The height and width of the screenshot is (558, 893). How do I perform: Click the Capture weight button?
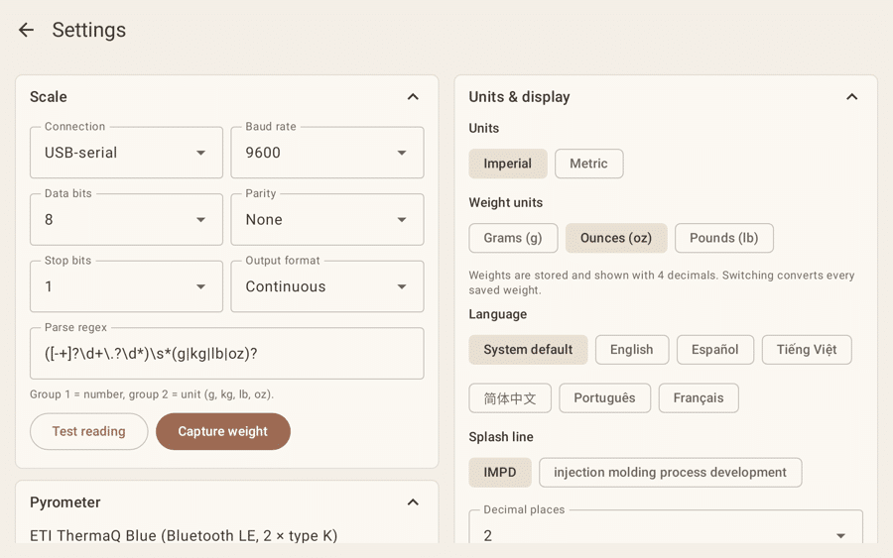pos(223,431)
